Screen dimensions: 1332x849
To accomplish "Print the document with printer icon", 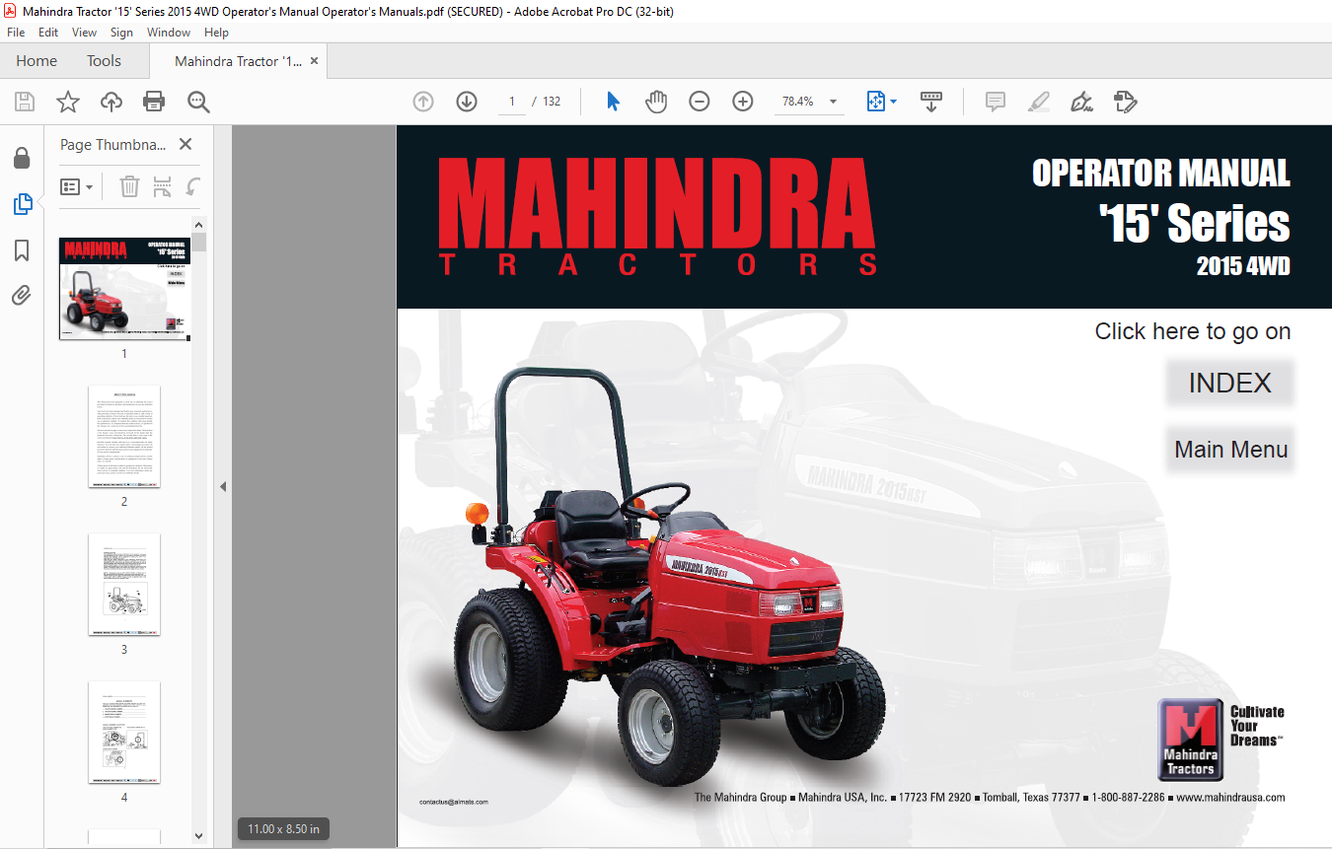I will (154, 102).
